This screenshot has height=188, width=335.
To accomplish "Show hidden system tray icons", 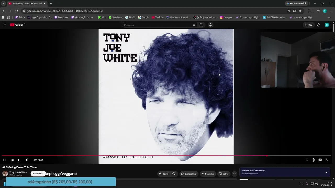I will pyautogui.click(x=301, y=184).
